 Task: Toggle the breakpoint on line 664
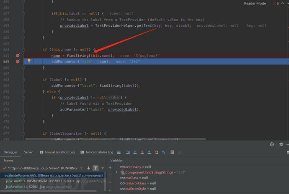tap(18, 55)
